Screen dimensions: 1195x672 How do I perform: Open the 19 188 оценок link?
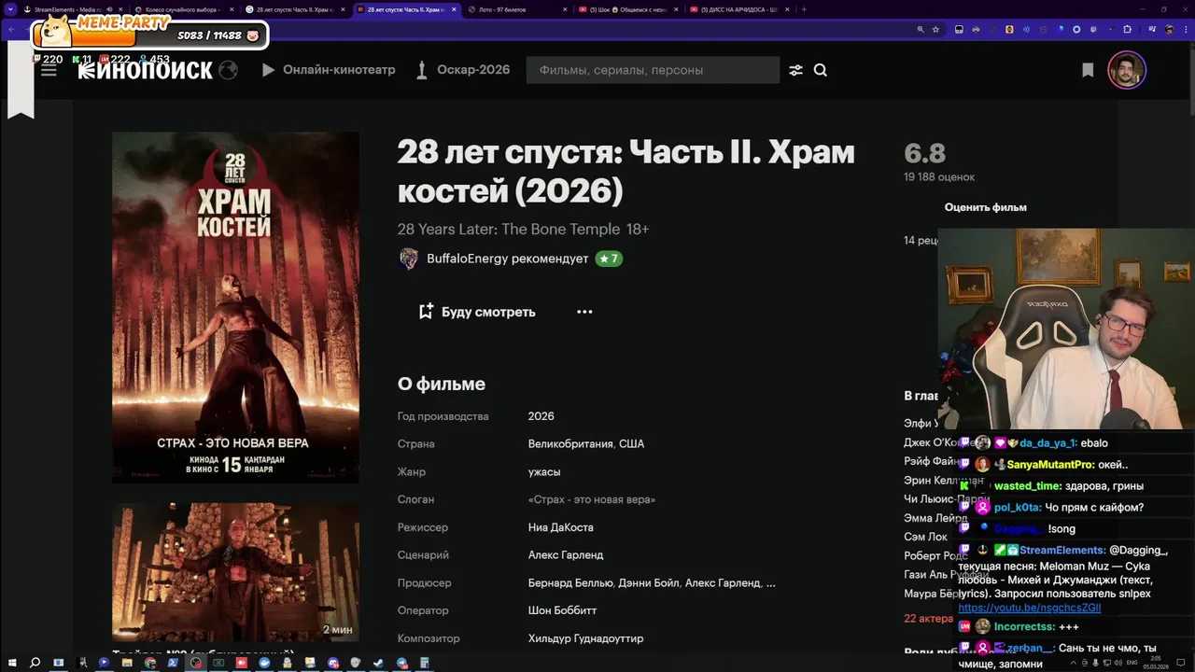click(939, 177)
